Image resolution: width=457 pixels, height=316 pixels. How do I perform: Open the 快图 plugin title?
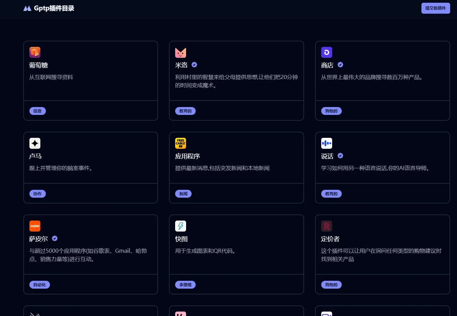click(182, 239)
